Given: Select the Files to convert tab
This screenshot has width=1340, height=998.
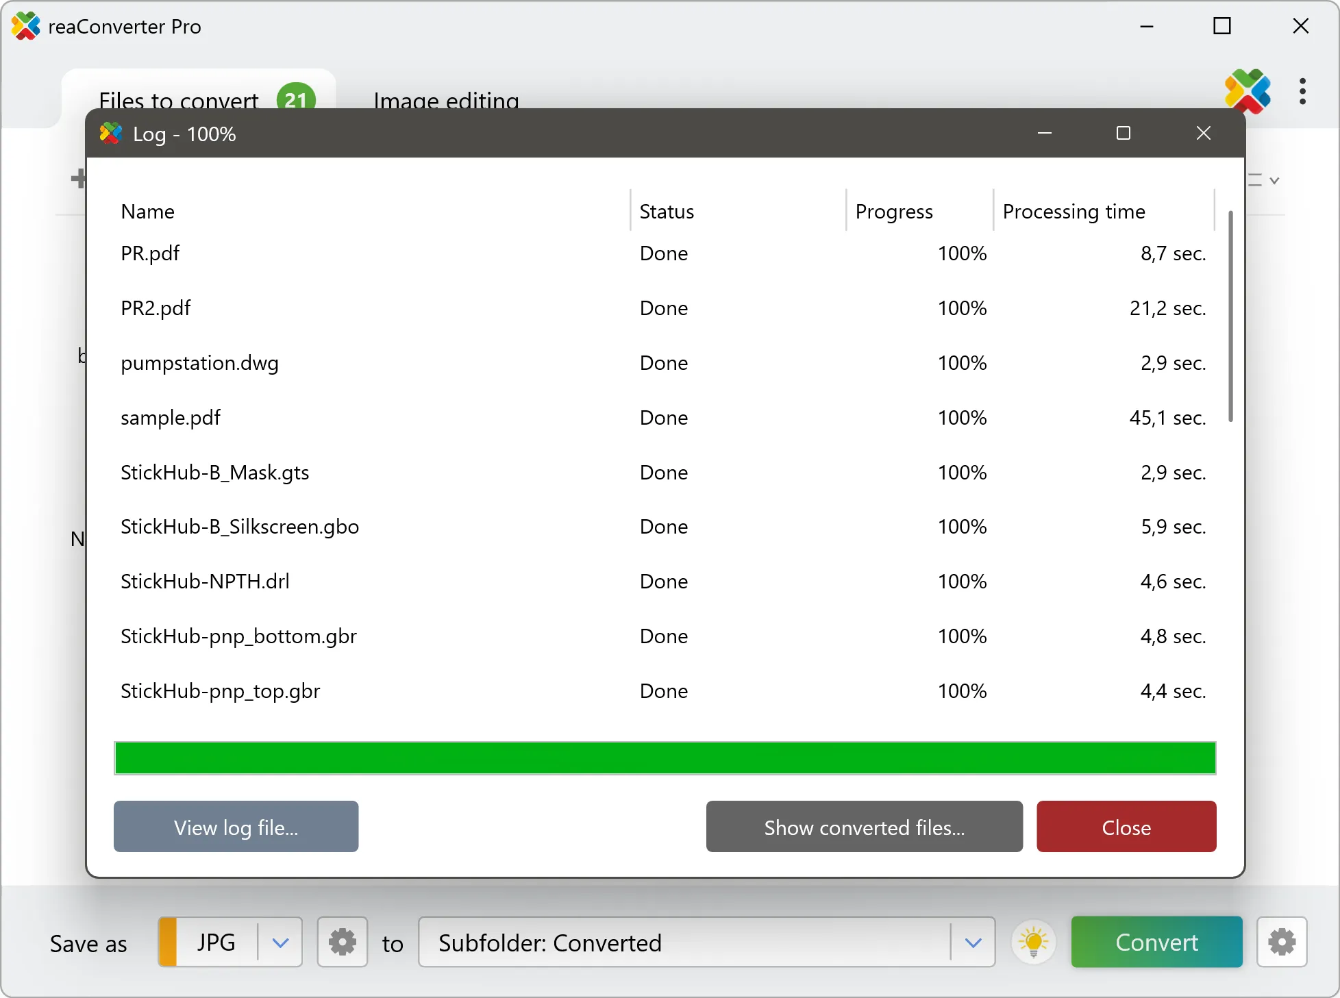Looking at the screenshot, I should pos(179,101).
